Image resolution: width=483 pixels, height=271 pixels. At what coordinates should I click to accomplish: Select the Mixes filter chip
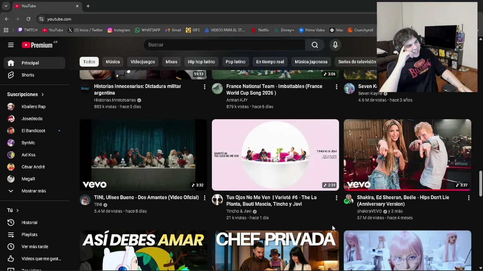coord(171,62)
